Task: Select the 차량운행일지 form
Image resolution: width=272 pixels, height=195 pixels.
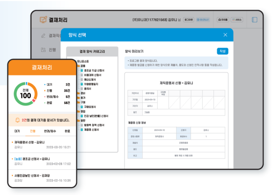Action: pyautogui.click(x=91, y=84)
